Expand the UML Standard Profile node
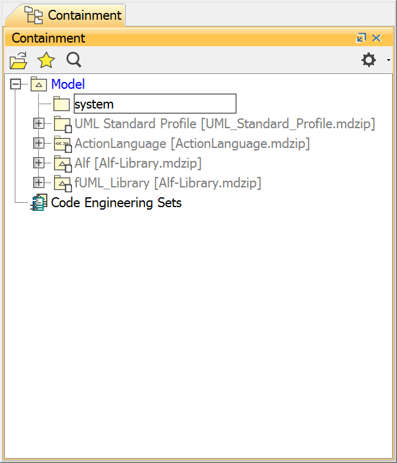 [39, 124]
